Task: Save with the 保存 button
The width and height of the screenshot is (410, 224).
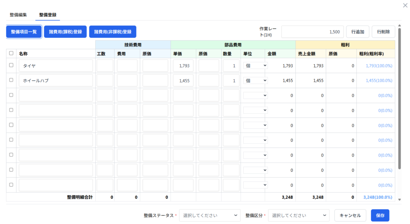Action: point(380,215)
